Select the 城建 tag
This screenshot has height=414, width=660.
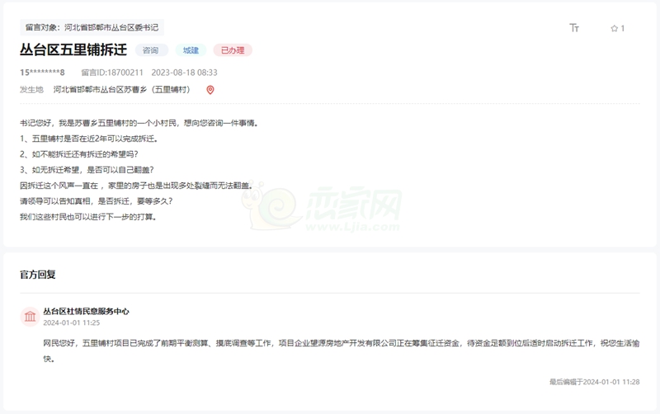coord(191,50)
